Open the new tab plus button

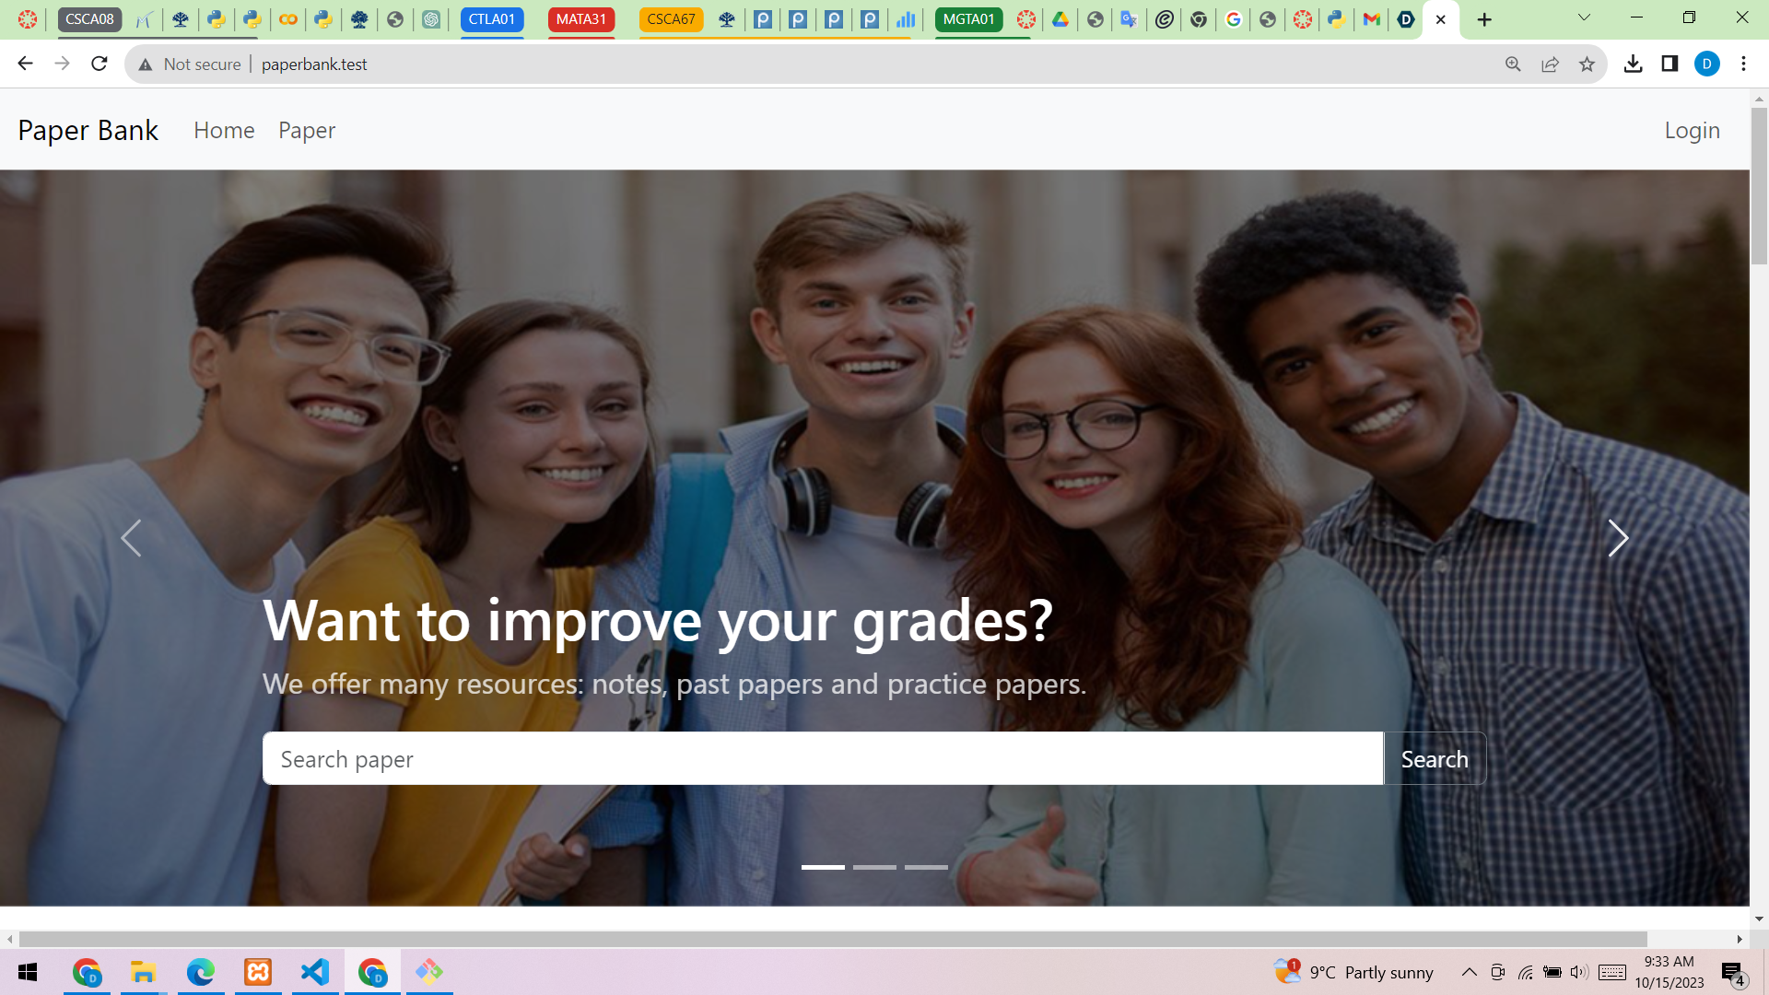click(1484, 19)
